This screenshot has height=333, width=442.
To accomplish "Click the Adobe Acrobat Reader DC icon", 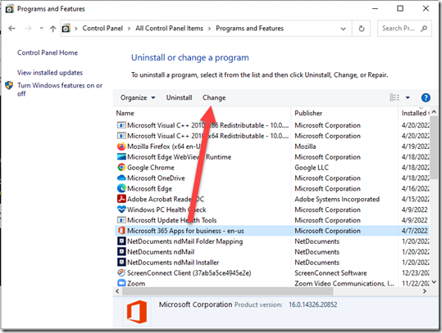I will pyautogui.click(x=121, y=199).
